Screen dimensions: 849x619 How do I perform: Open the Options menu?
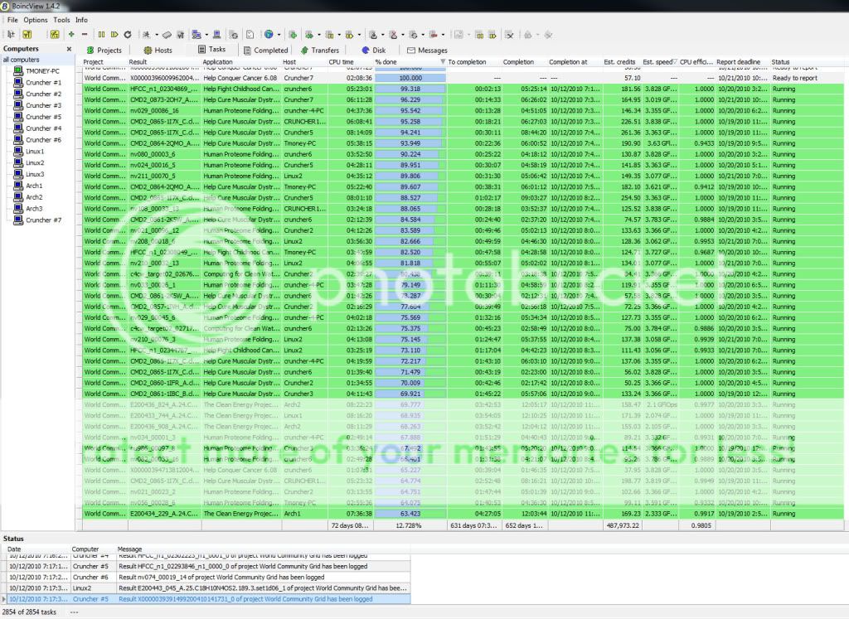[x=36, y=20]
